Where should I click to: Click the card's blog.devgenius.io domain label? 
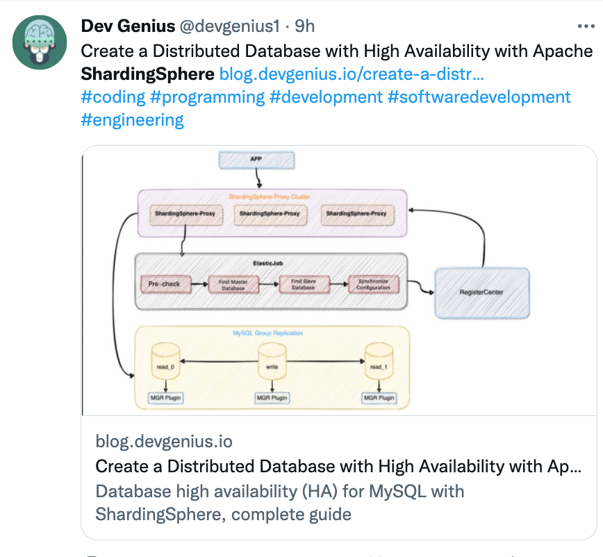click(x=164, y=442)
